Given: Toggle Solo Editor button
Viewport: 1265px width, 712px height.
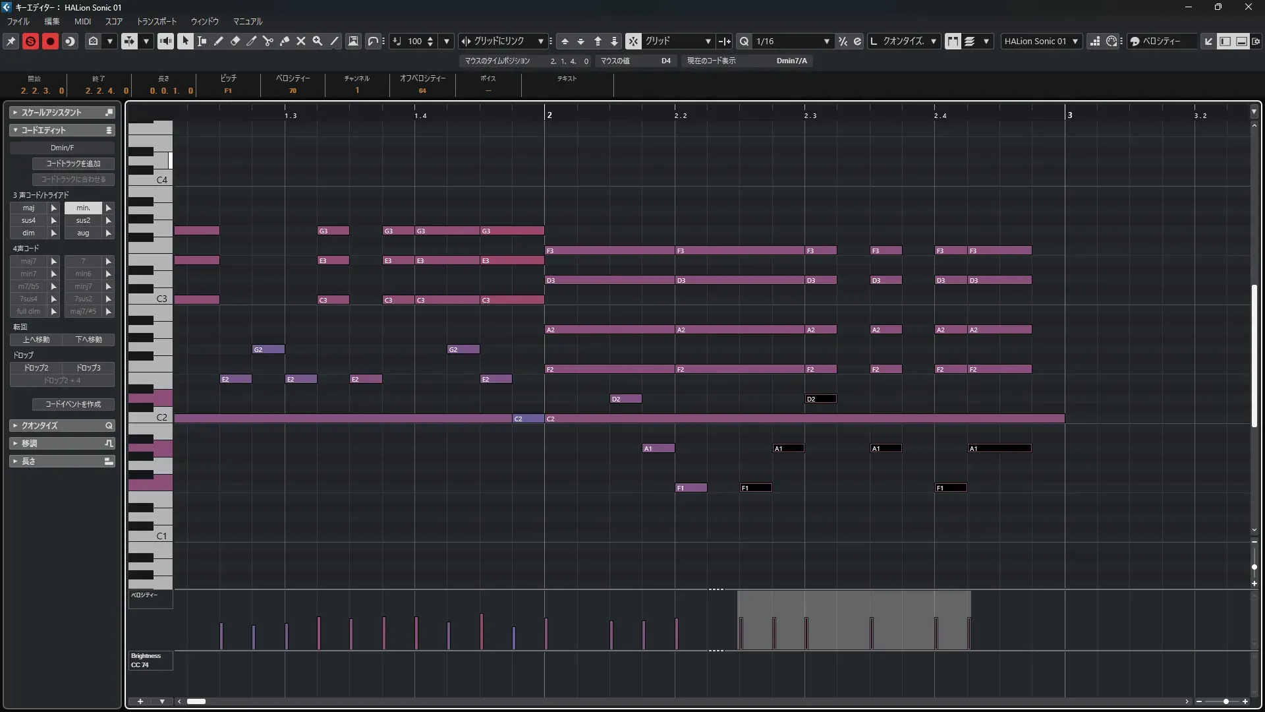Looking at the screenshot, I should click(x=30, y=41).
